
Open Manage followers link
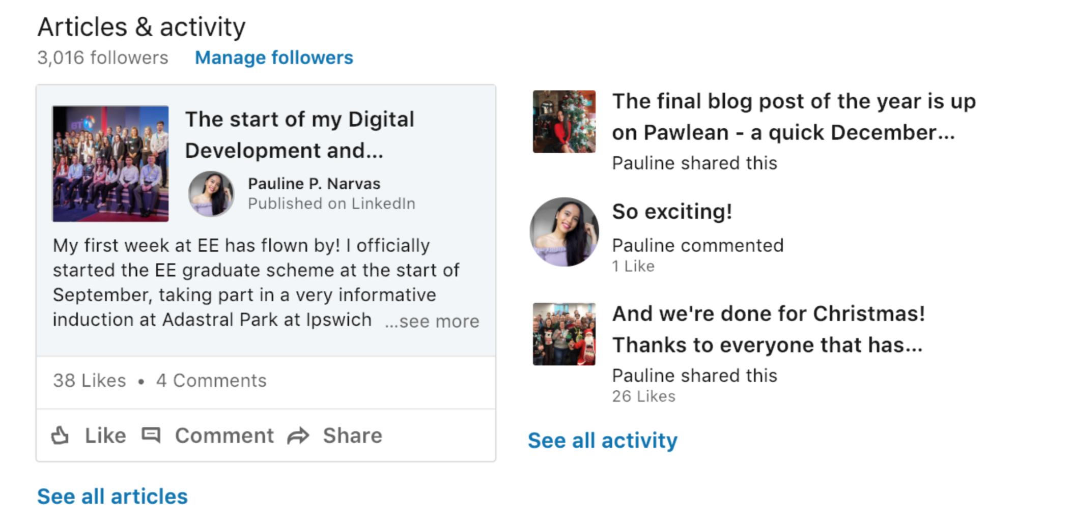274,57
